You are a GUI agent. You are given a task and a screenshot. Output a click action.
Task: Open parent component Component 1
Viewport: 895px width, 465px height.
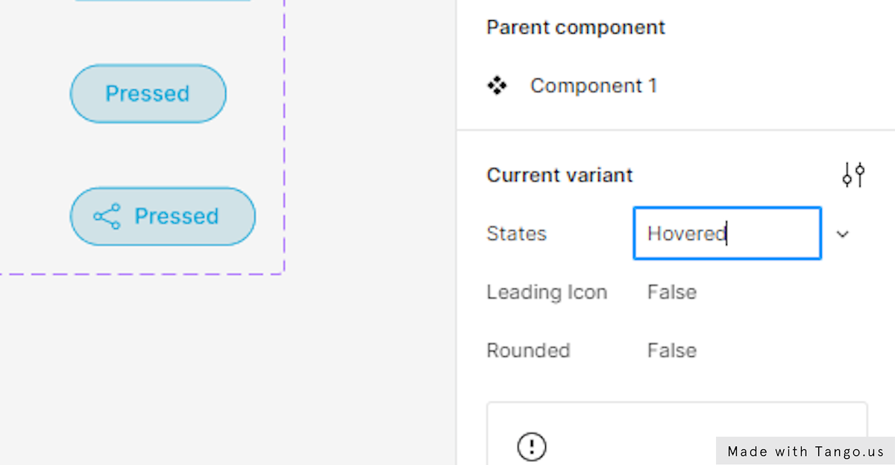[x=593, y=86]
